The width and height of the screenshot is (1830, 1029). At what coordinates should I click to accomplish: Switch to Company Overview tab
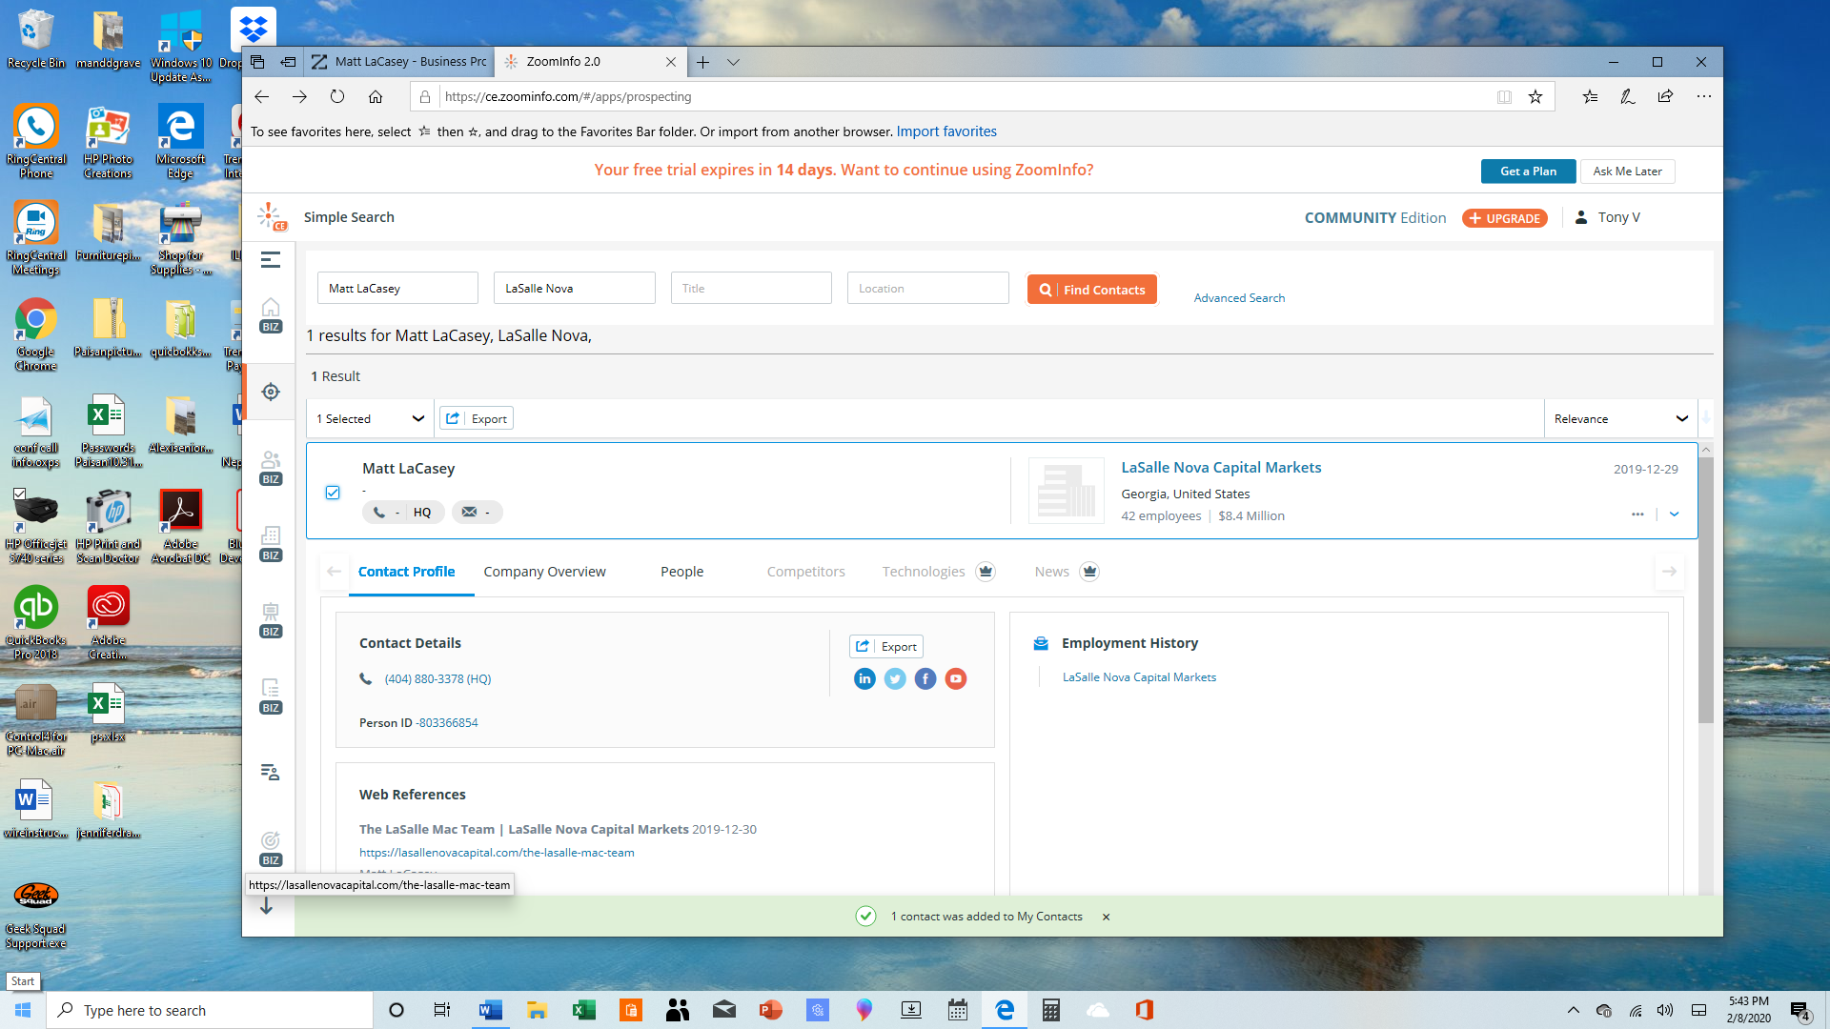pos(544,572)
